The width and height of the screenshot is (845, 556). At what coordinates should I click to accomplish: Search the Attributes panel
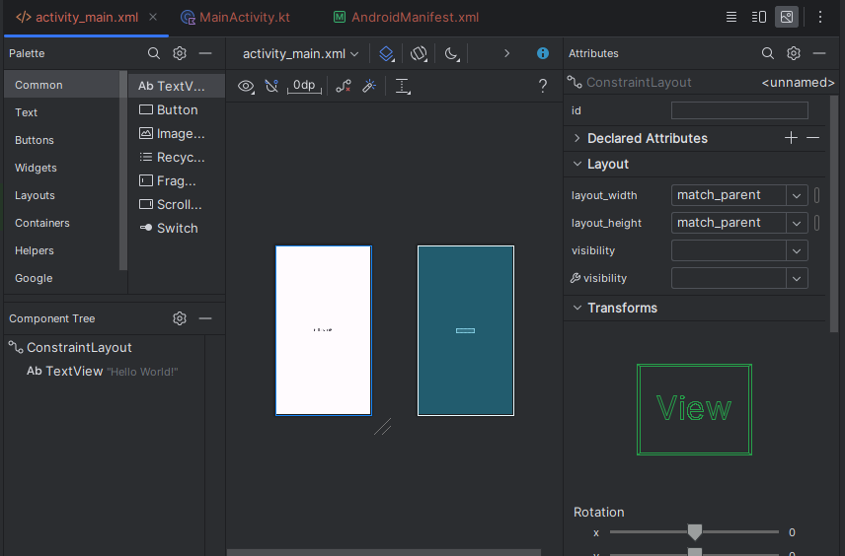click(x=768, y=53)
